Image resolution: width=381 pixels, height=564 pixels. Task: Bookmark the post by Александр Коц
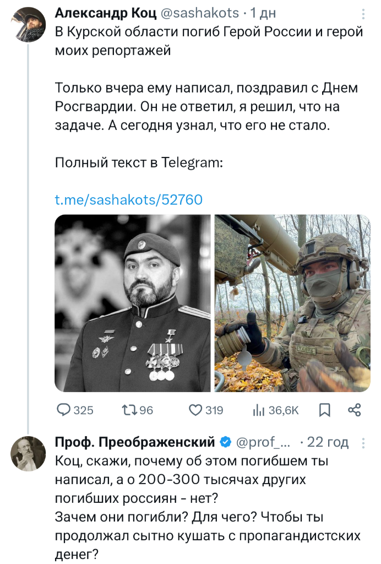(x=325, y=409)
